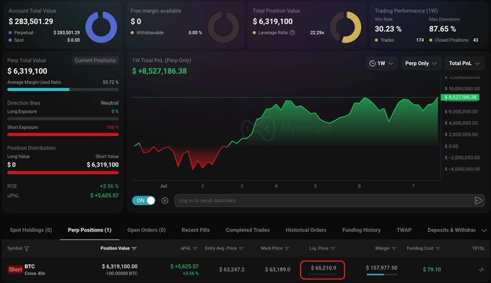
Task: Open the Funding History tab
Action: pos(361,230)
